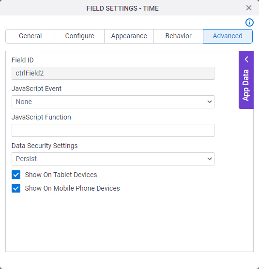259x269 pixels.
Task: Click the chevron arrow beside Persist
Action: pos(210,159)
